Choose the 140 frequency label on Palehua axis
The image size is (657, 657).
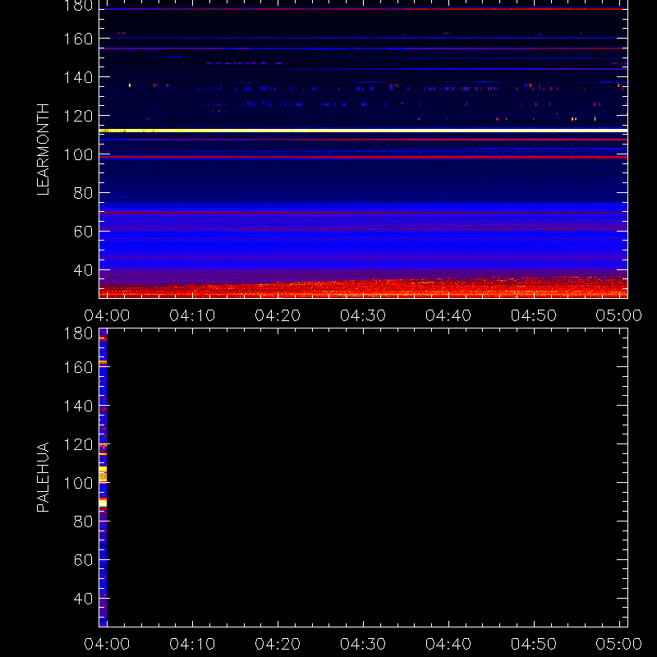coord(78,406)
